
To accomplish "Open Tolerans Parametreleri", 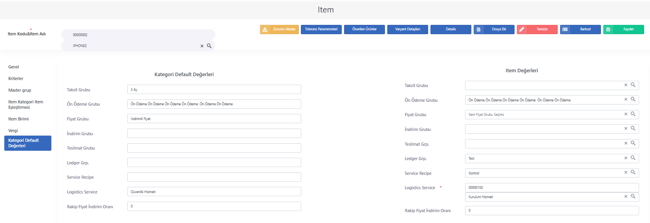I will 321,30.
